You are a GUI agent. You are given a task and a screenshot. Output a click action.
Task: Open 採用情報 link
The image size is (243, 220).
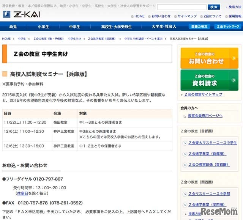235,16
